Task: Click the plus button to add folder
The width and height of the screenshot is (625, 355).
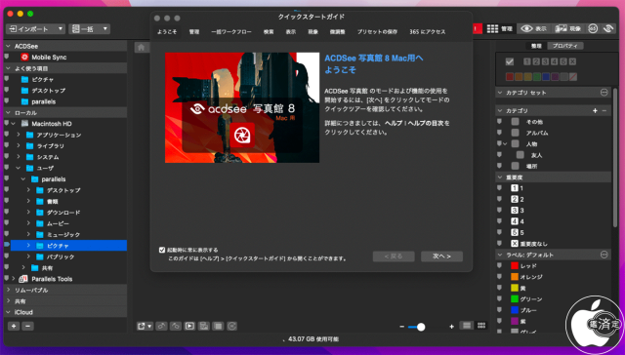Action: click(x=14, y=326)
